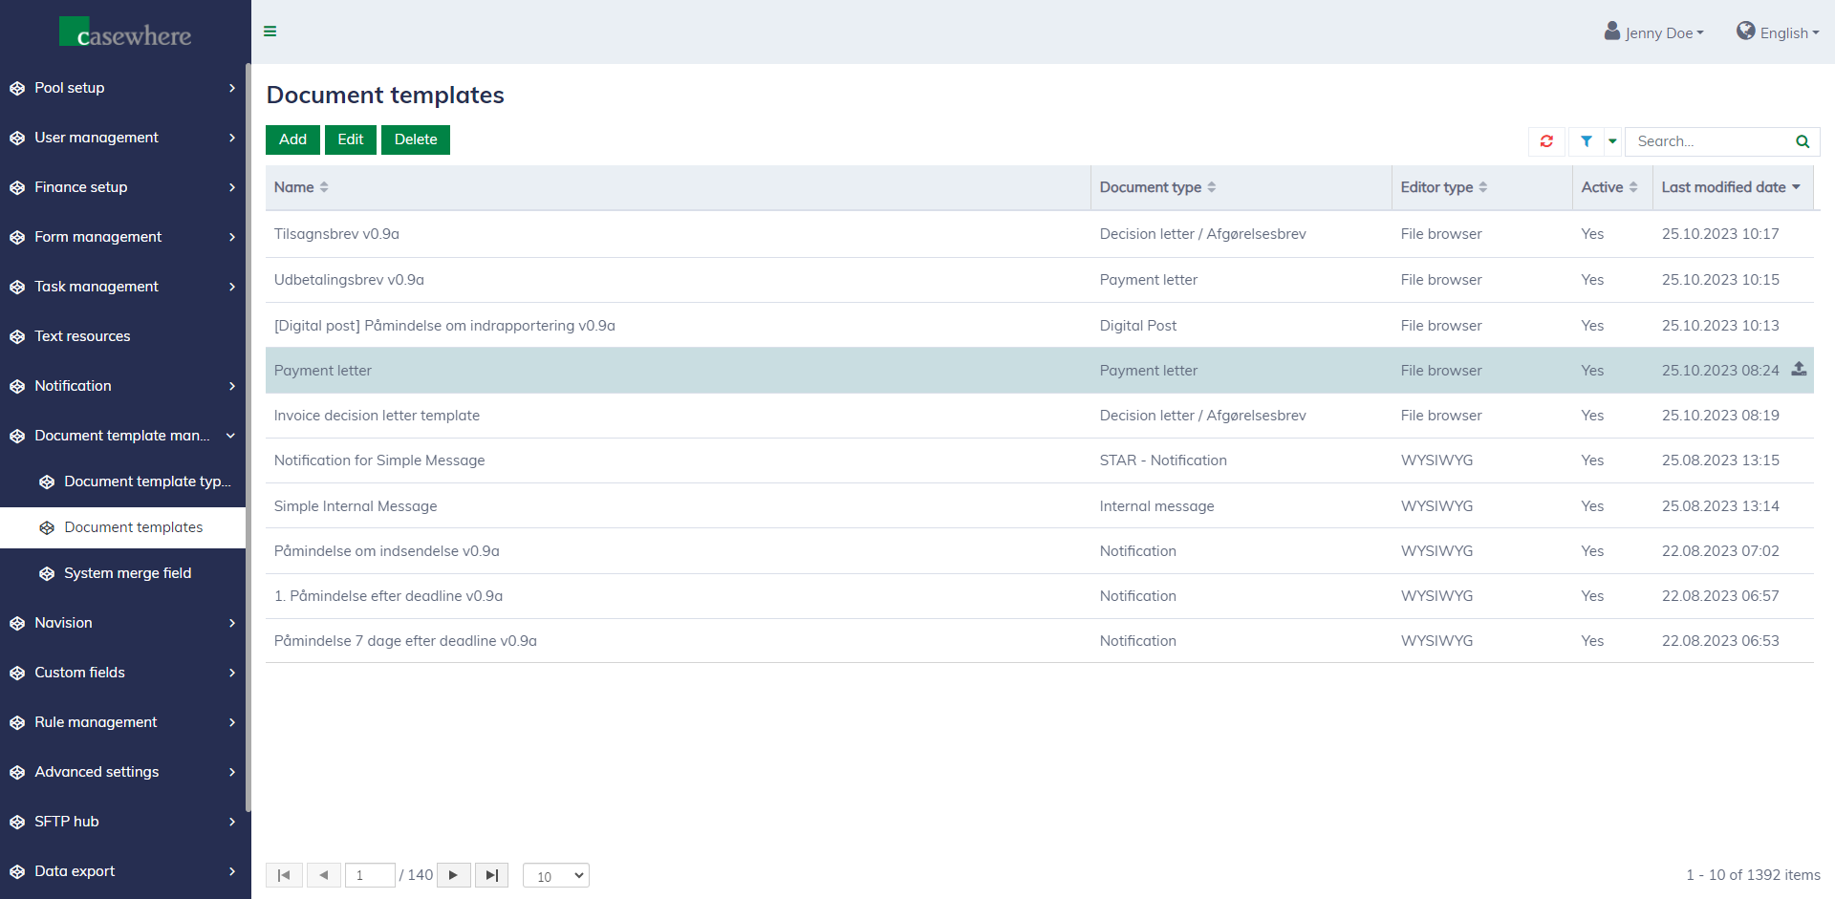The height and width of the screenshot is (899, 1835).
Task: Click into the Search input field
Action: pos(1709,141)
